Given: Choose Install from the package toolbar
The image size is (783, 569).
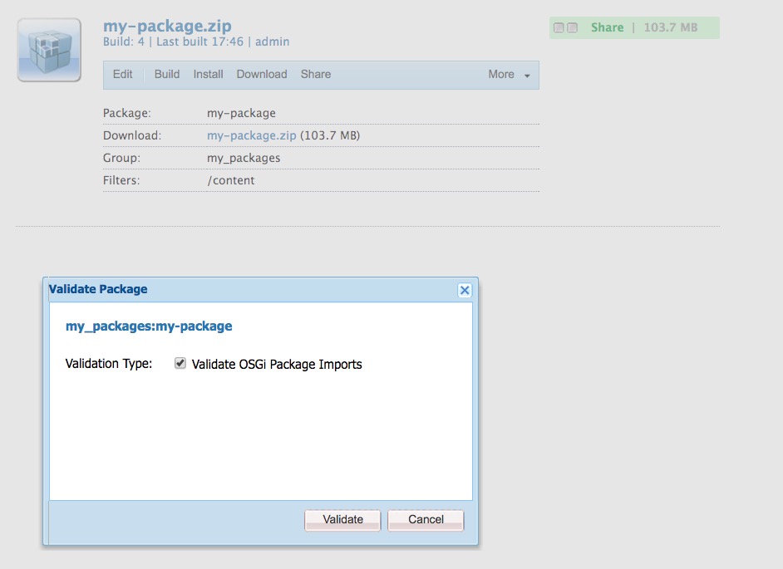Looking at the screenshot, I should (x=208, y=74).
